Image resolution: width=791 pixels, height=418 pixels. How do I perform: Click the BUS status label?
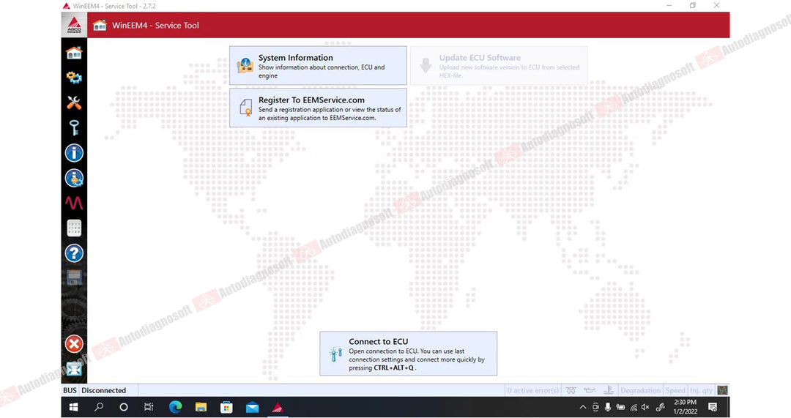click(x=70, y=390)
